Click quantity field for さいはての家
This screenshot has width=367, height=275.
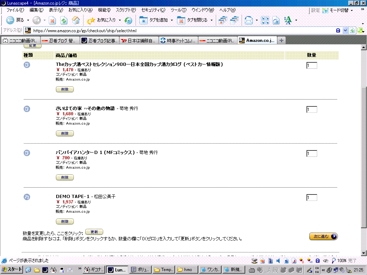[312, 110]
